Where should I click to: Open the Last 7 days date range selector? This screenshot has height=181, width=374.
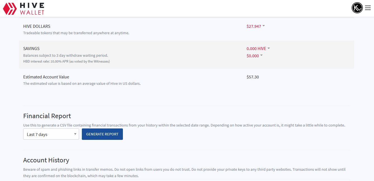pos(51,134)
